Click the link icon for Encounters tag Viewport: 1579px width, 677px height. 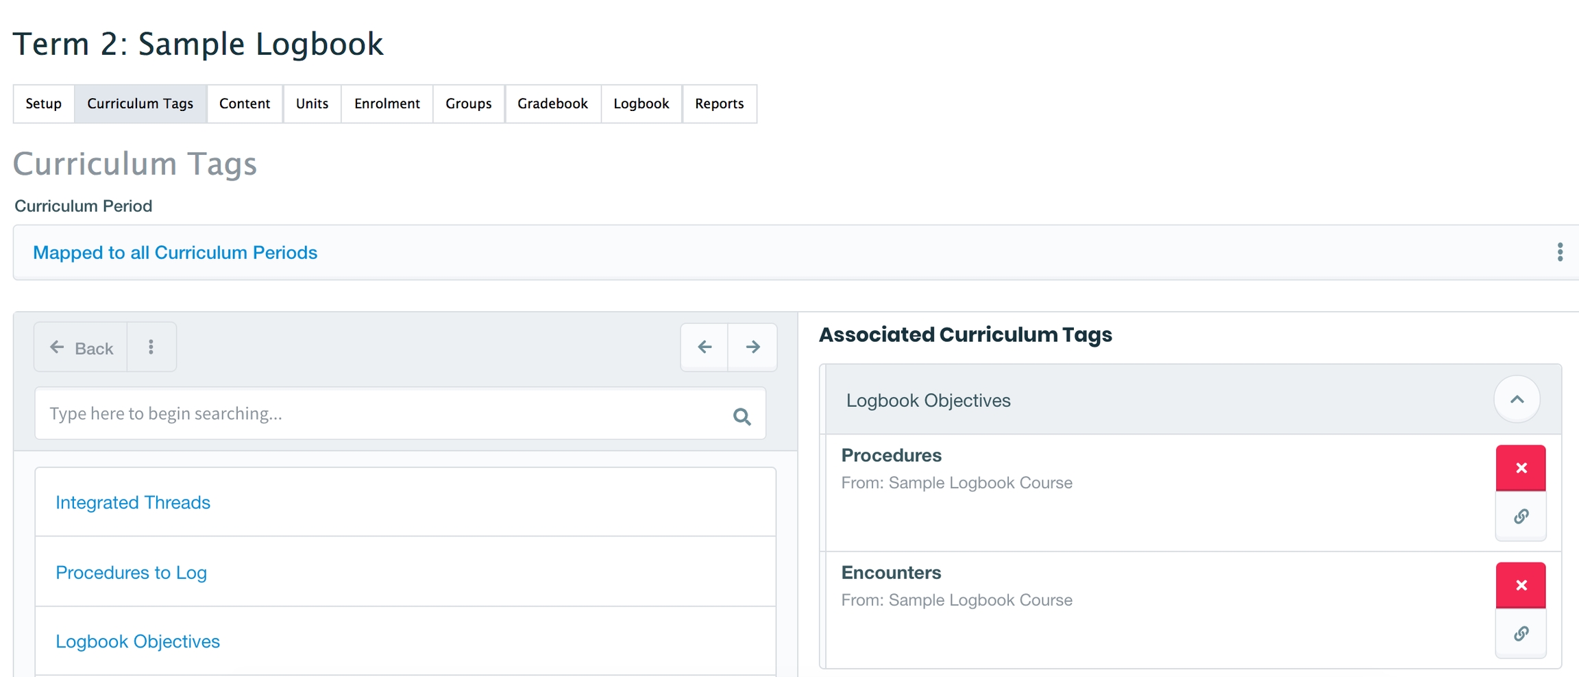point(1520,633)
